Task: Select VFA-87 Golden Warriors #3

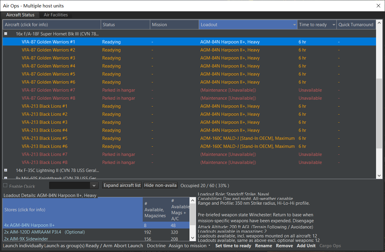Action: 189,58
